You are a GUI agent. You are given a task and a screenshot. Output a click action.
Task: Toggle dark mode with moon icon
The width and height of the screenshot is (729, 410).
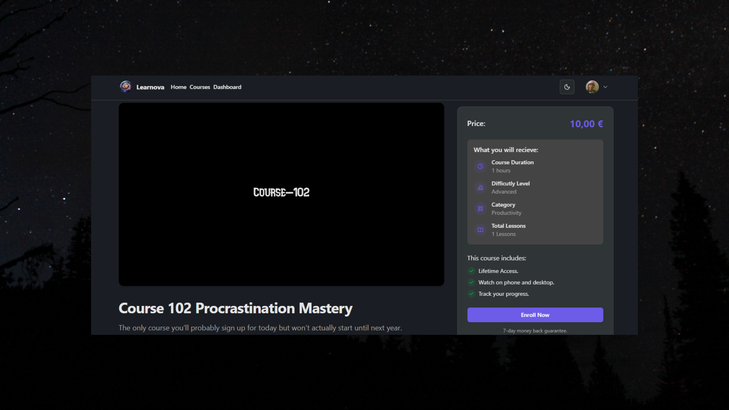click(567, 87)
